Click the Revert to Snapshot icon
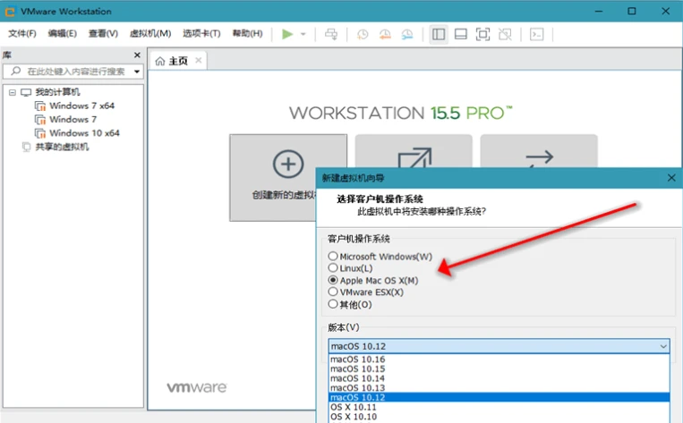 385,34
